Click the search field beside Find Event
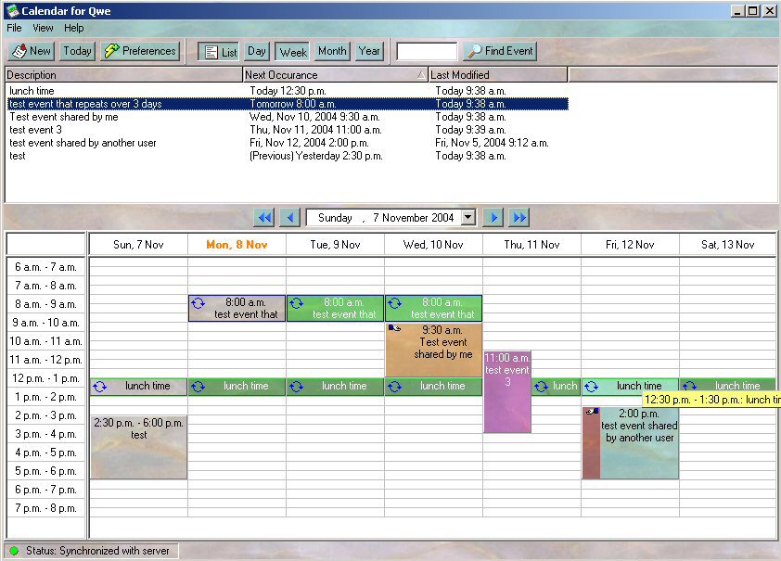 click(x=427, y=52)
